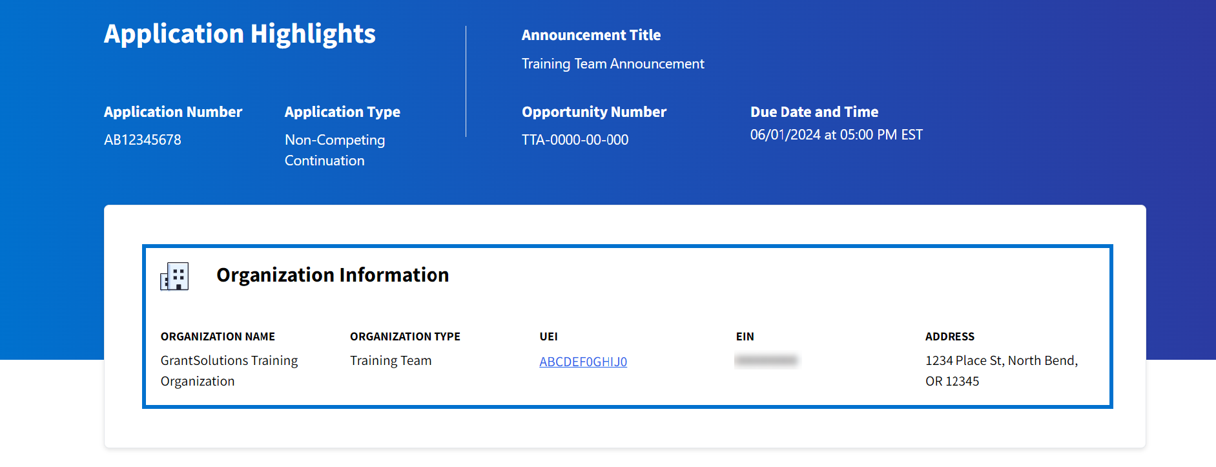Click the Application Type label
The image size is (1216, 467).
coord(342,112)
